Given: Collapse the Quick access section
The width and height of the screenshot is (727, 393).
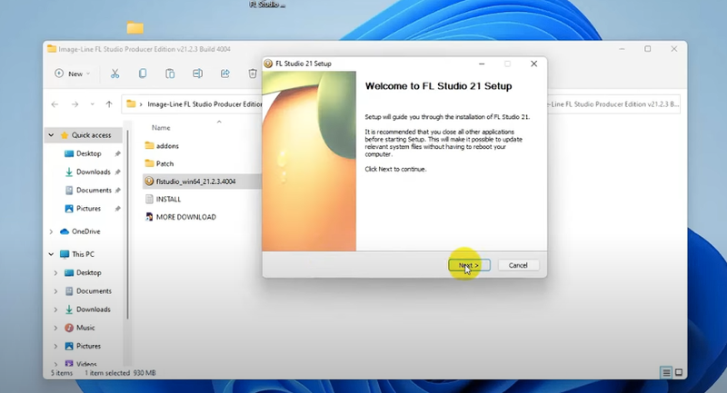Looking at the screenshot, I should pos(51,135).
